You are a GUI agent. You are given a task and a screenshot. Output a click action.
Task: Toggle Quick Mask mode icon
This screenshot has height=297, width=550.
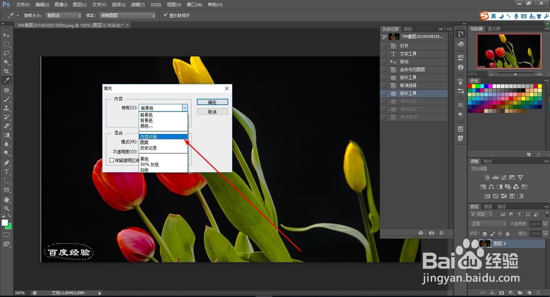tap(6, 235)
